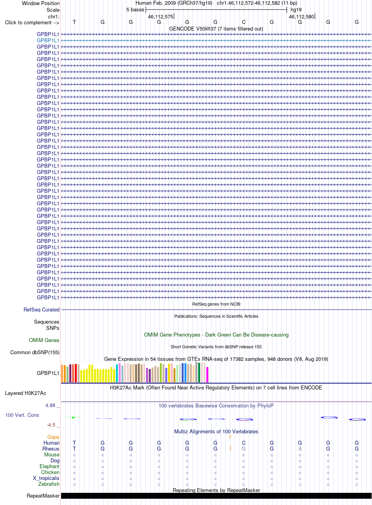Click the '5 bases' scale bar label
The height and width of the screenshot is (505, 372).
[135, 10]
